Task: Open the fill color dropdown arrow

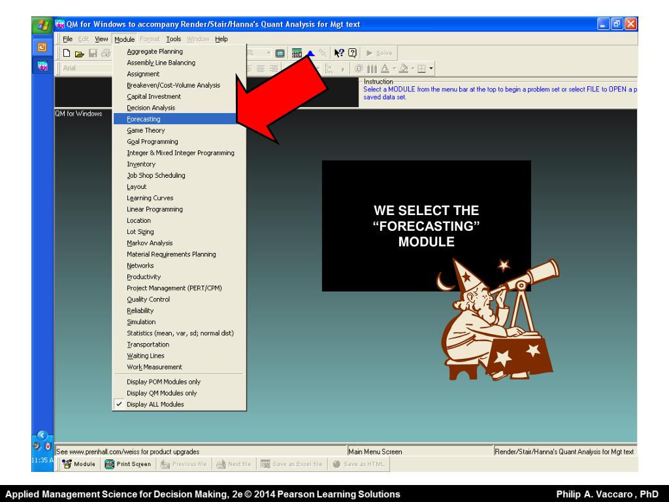Action: click(x=413, y=68)
